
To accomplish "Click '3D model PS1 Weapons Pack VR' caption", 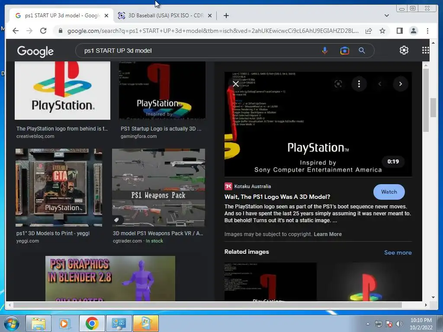I will (158, 233).
